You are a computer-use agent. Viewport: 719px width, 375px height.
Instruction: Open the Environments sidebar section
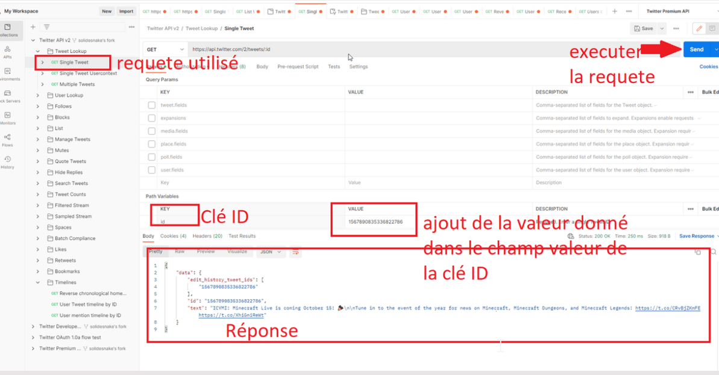pos(7,73)
